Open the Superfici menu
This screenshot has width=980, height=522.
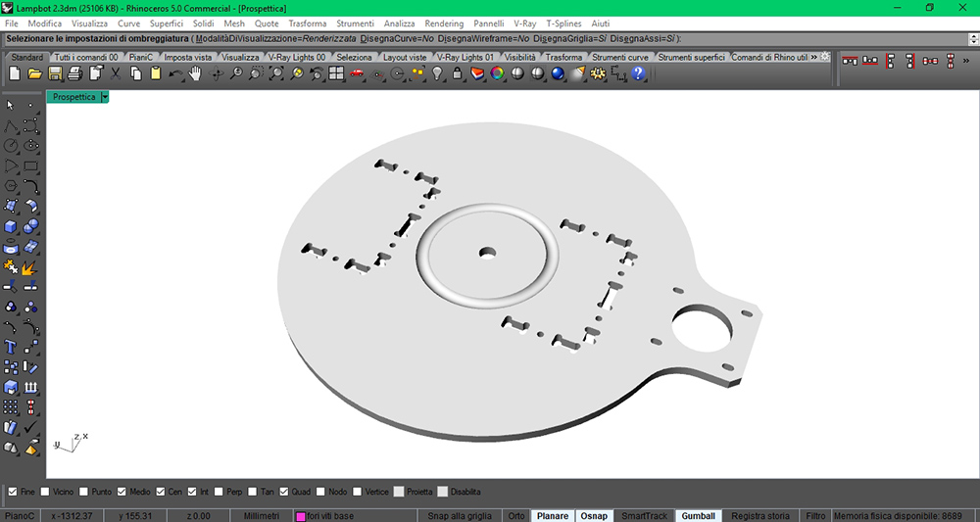point(167,24)
